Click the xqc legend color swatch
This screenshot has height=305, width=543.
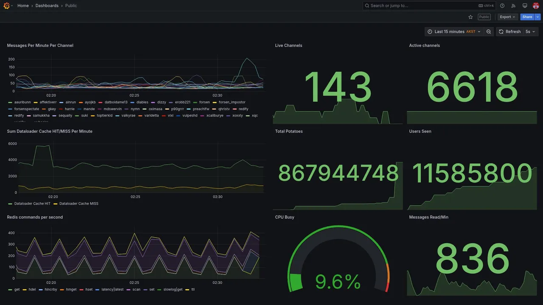(248, 116)
